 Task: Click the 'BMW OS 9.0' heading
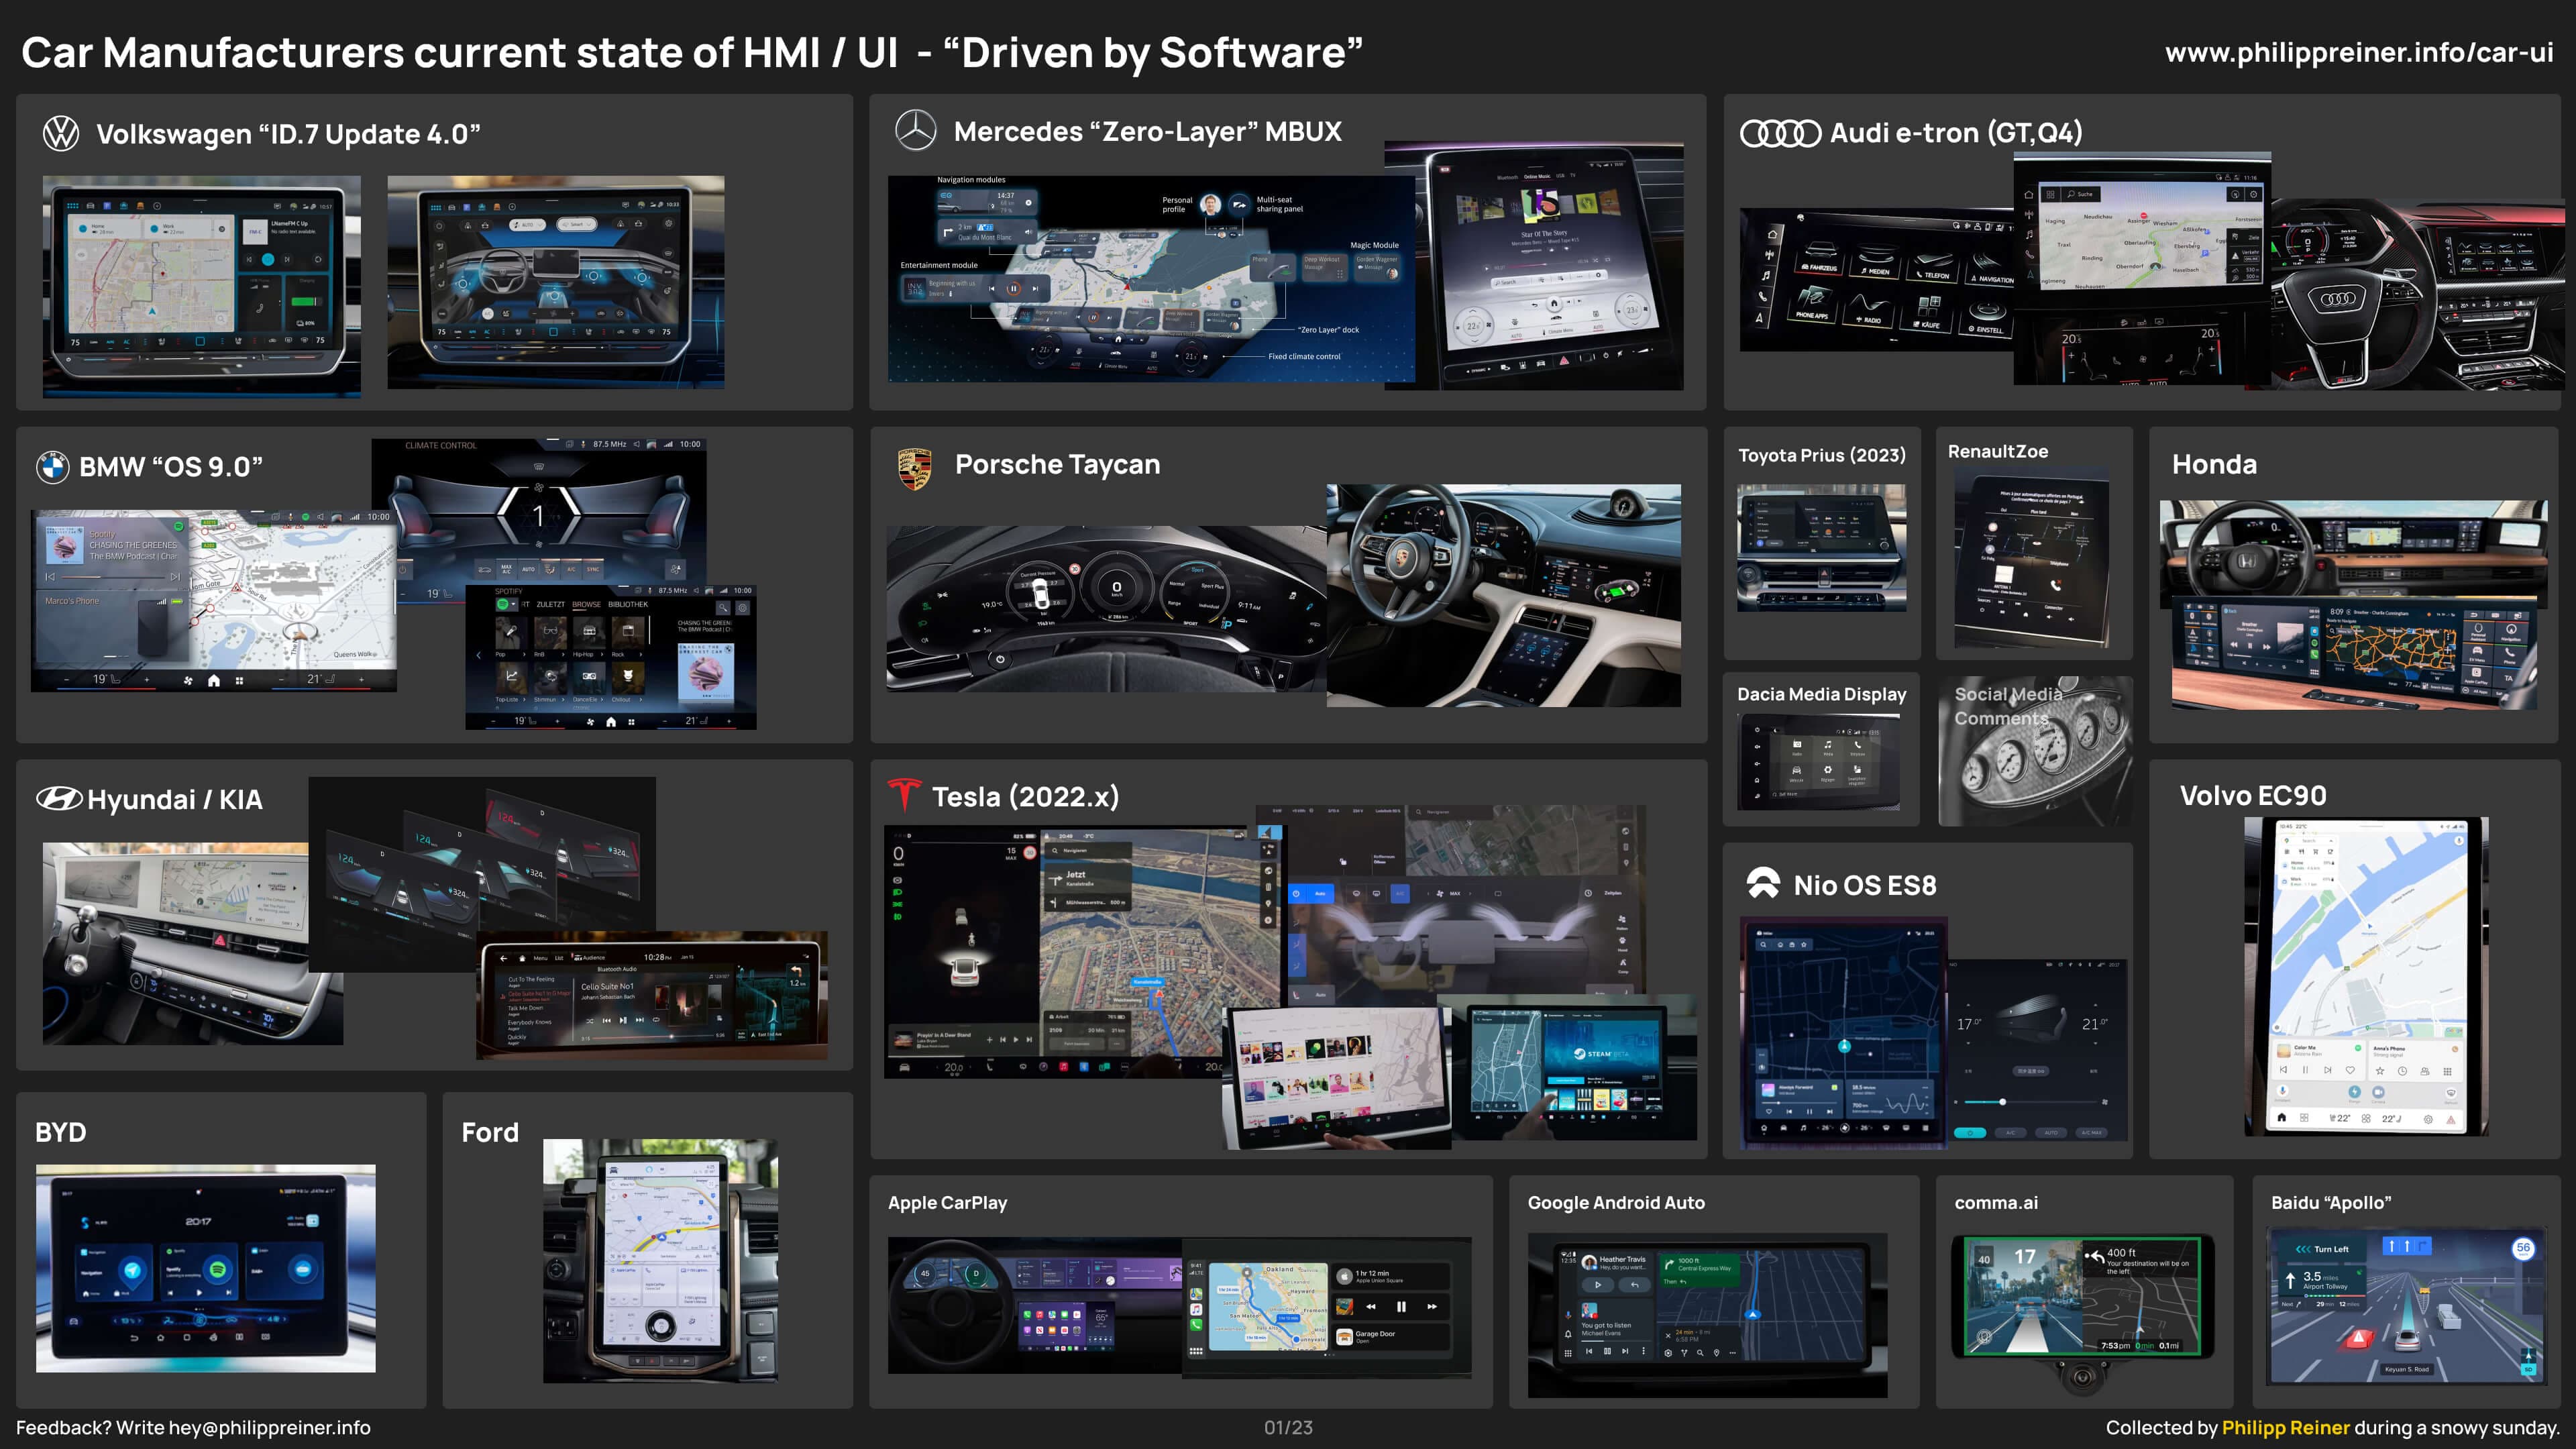click(171, 467)
